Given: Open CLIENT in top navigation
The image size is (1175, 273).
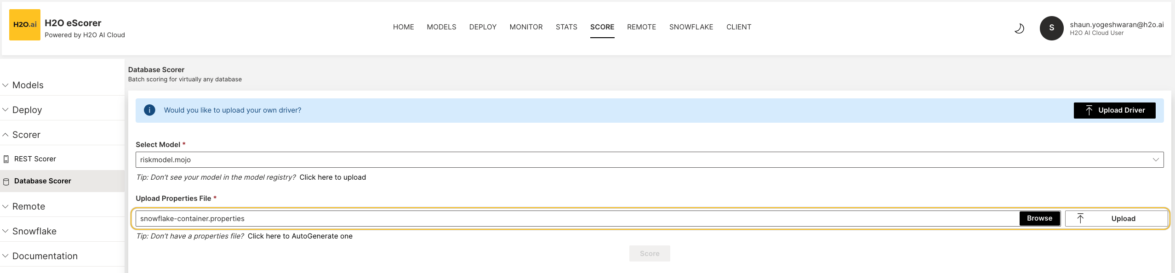Looking at the screenshot, I should pyautogui.click(x=739, y=27).
